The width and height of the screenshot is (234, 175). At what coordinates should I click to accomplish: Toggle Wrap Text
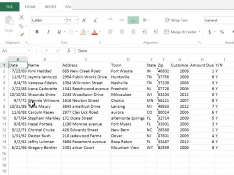click(176, 20)
